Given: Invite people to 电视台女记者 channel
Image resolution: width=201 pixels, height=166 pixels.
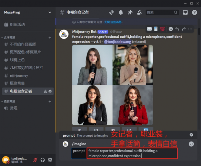Looking at the screenshot, I should [46, 91].
